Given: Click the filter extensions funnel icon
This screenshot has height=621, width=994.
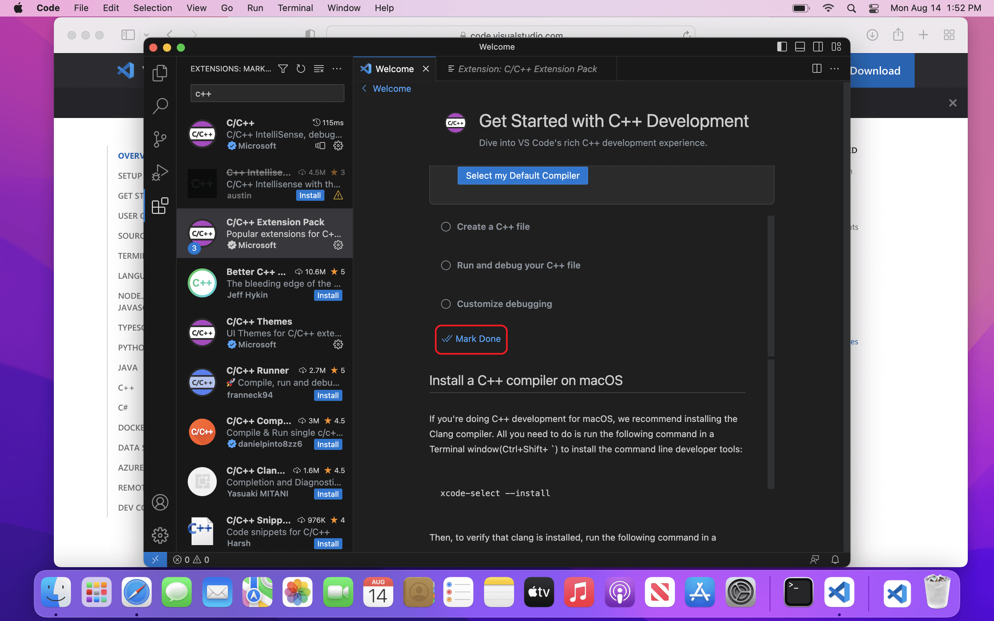Looking at the screenshot, I should [x=283, y=69].
